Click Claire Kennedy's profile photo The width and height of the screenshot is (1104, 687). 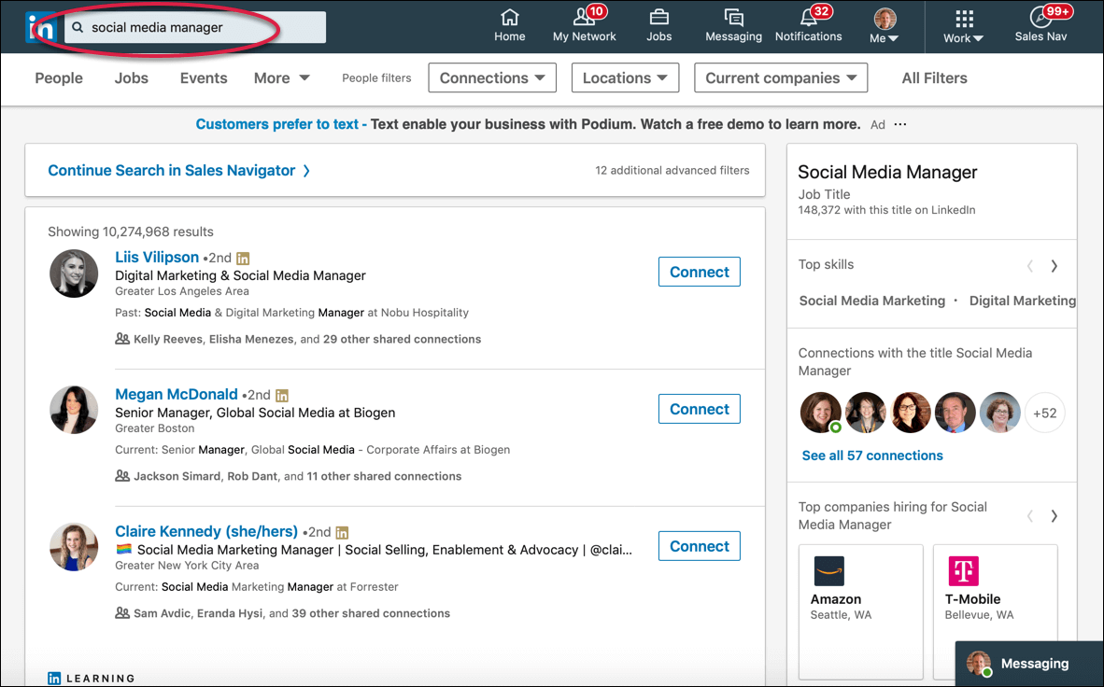74,547
